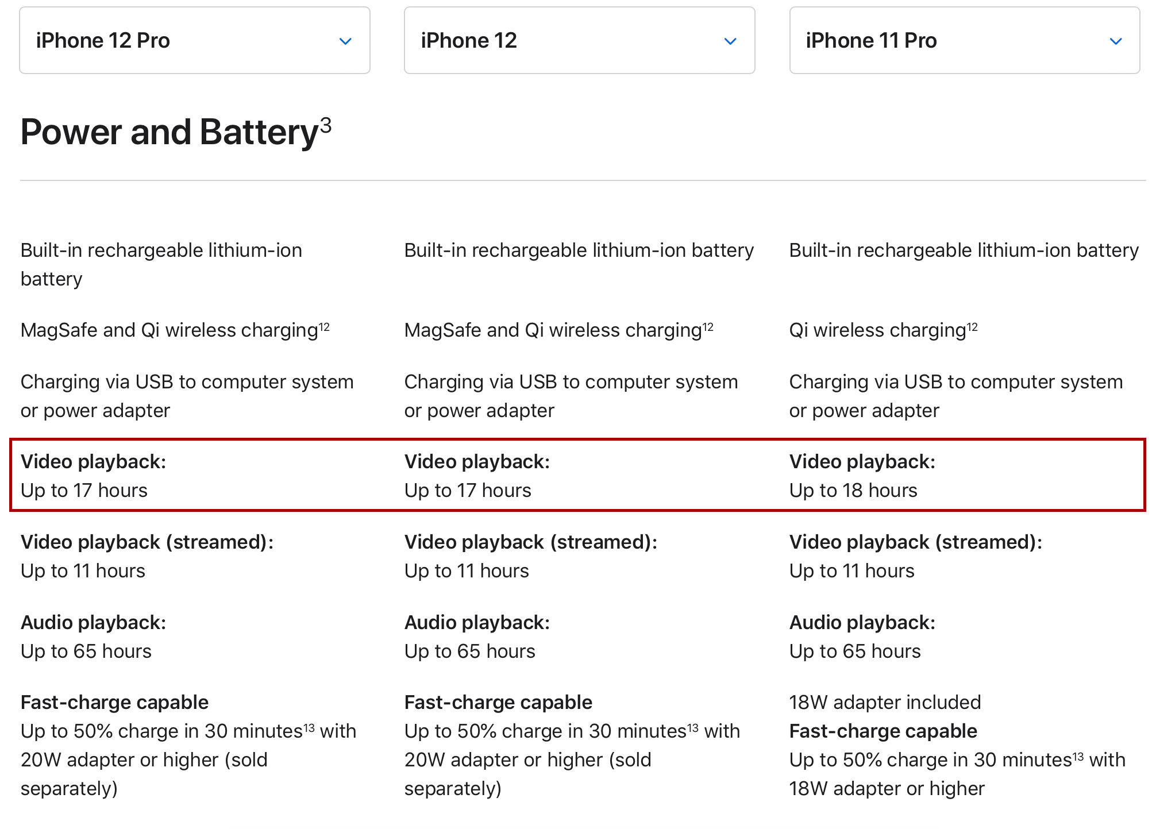The width and height of the screenshot is (1156, 829).
Task: Click the Power and Battery heading
Action: pos(169,132)
